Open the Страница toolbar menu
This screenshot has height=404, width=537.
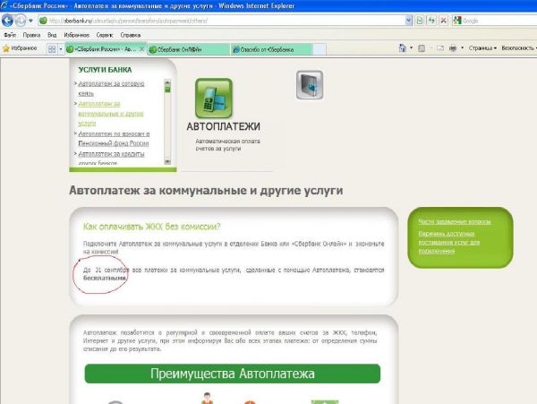click(x=482, y=48)
